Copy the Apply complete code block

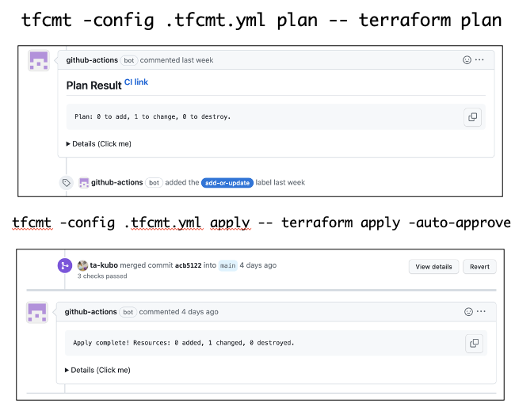474,343
